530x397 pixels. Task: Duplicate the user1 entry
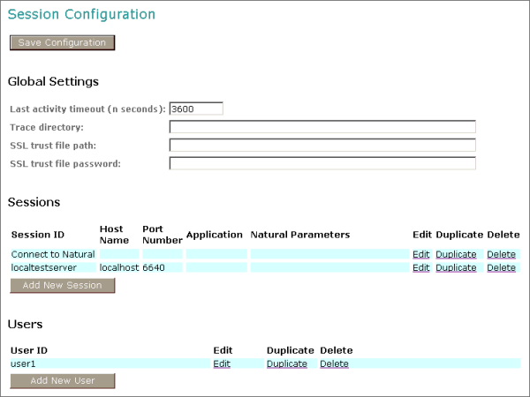pyautogui.click(x=287, y=363)
